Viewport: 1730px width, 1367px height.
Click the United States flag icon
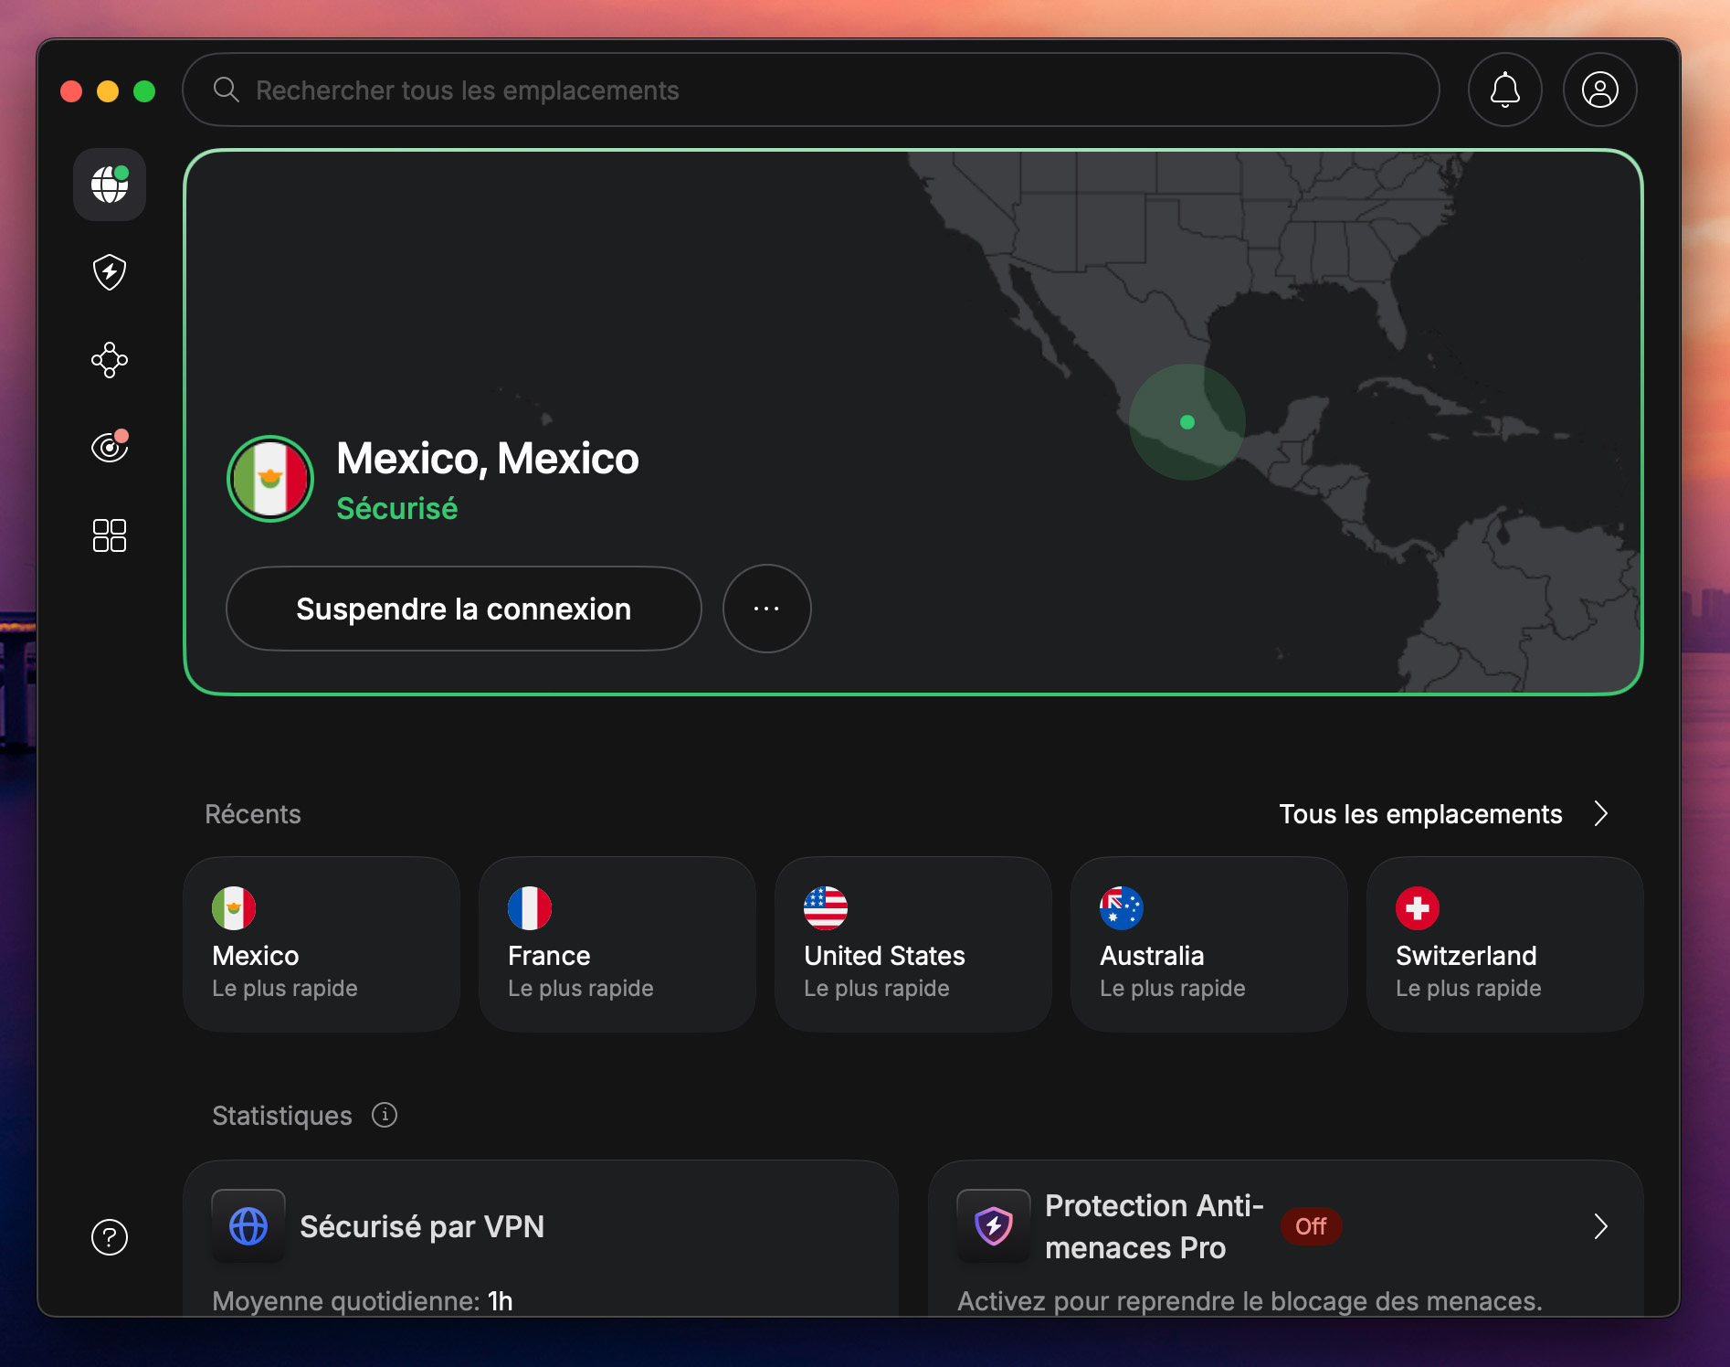coord(826,908)
